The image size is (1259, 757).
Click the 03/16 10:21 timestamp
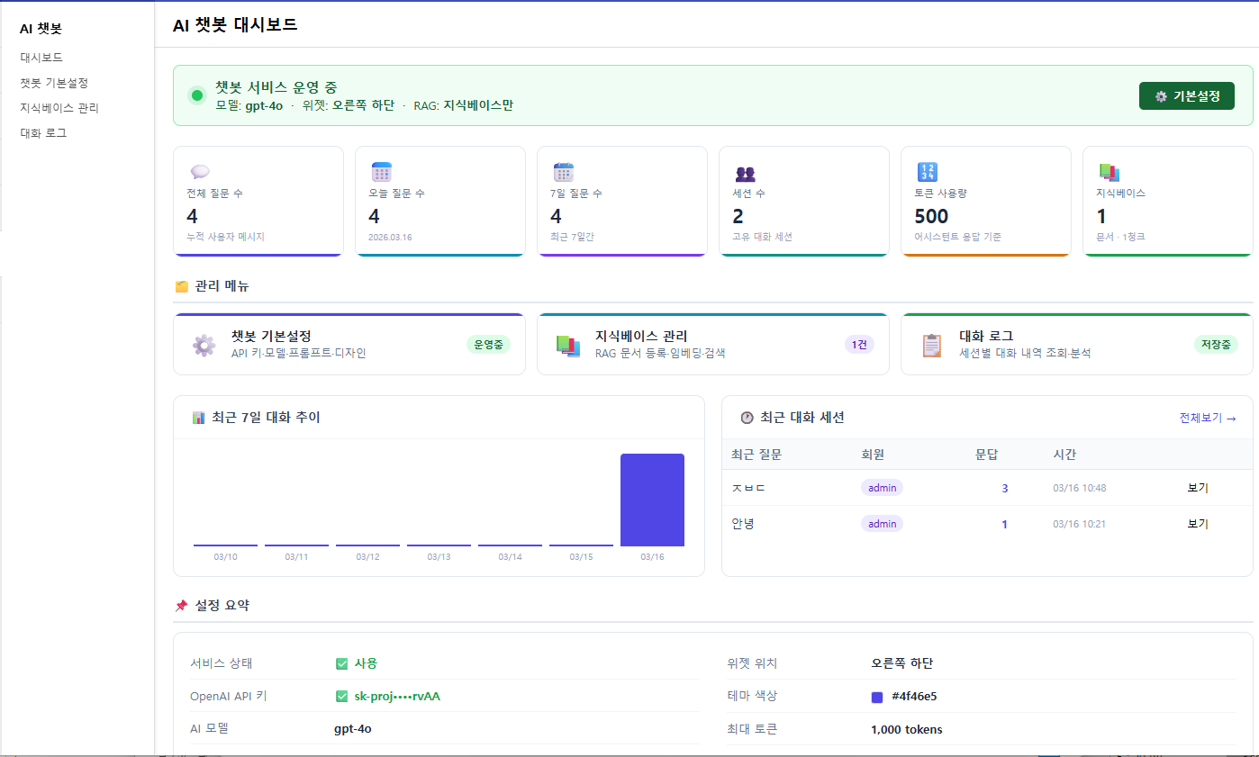pyautogui.click(x=1080, y=524)
